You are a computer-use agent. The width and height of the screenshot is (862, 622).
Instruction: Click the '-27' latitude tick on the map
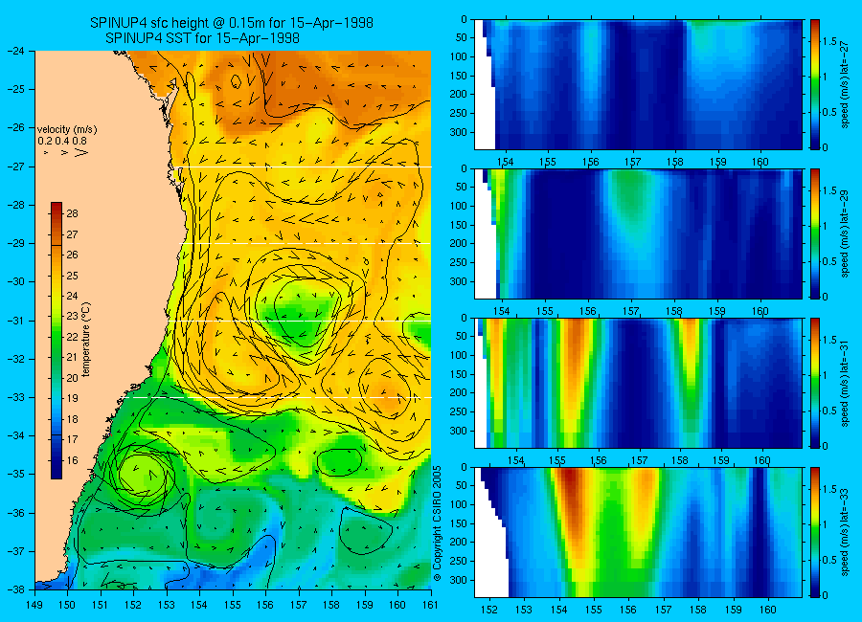point(15,167)
